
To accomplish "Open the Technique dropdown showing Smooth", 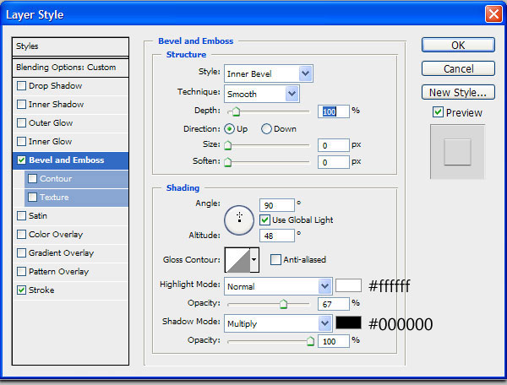I will [262, 94].
